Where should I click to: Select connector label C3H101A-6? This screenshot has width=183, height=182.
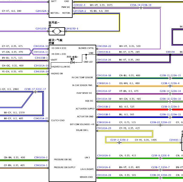(104, 122)
